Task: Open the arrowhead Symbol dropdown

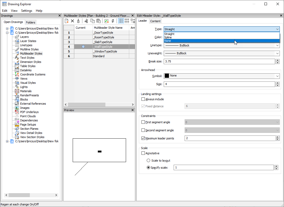Action: click(221, 76)
